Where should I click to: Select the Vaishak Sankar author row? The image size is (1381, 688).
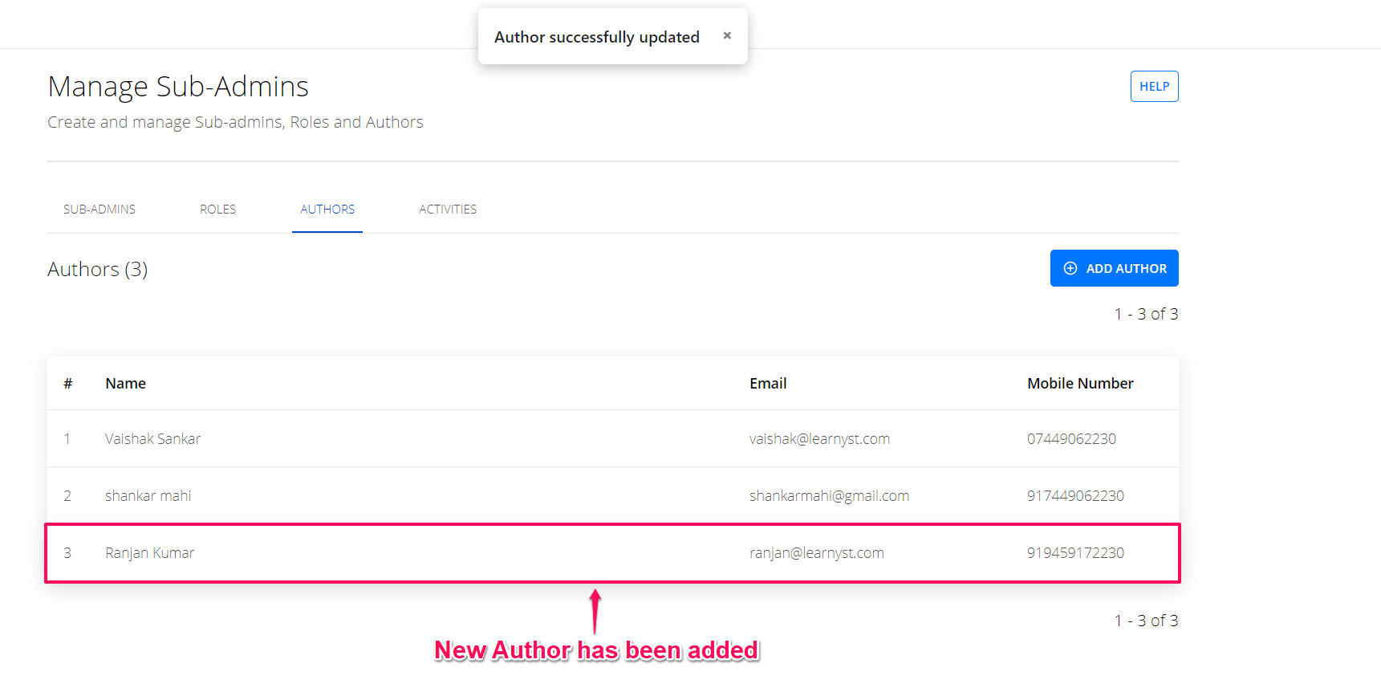click(613, 439)
